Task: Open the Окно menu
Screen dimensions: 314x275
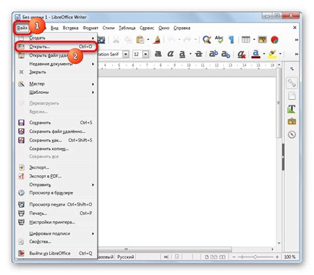Action: (164, 28)
